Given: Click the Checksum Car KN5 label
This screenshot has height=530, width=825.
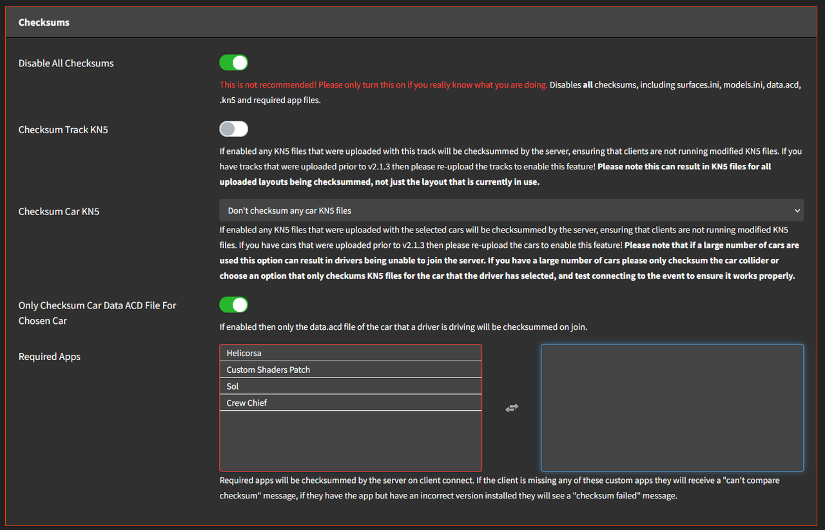Looking at the screenshot, I should click(59, 211).
